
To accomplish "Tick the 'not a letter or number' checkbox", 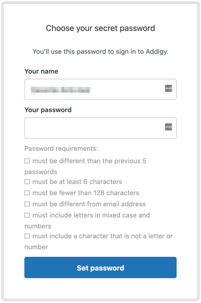I will click(27, 236).
